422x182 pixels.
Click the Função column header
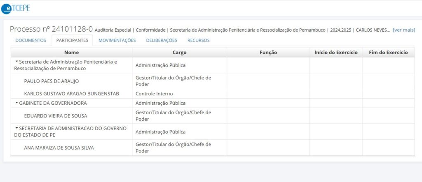click(x=268, y=52)
